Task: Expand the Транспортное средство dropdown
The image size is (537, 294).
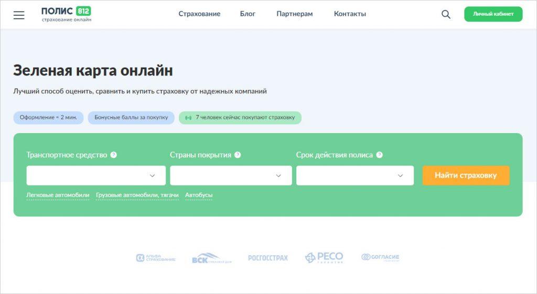Action: coord(96,176)
